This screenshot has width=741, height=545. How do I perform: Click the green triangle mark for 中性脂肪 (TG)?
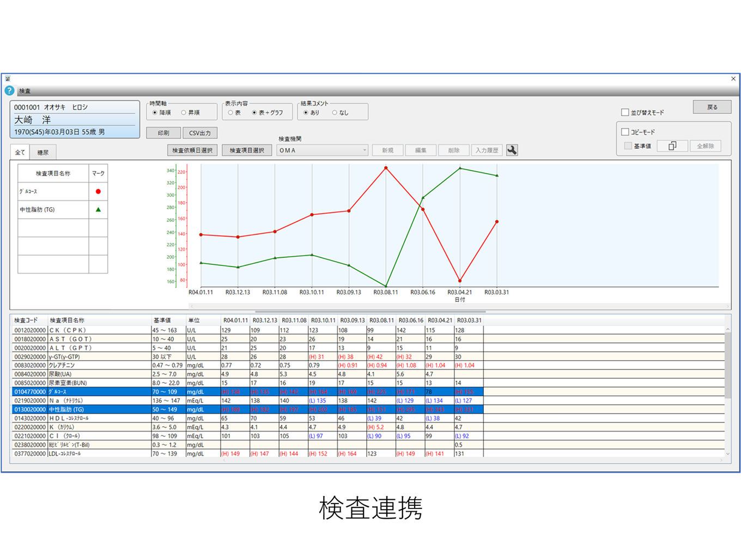(98, 209)
